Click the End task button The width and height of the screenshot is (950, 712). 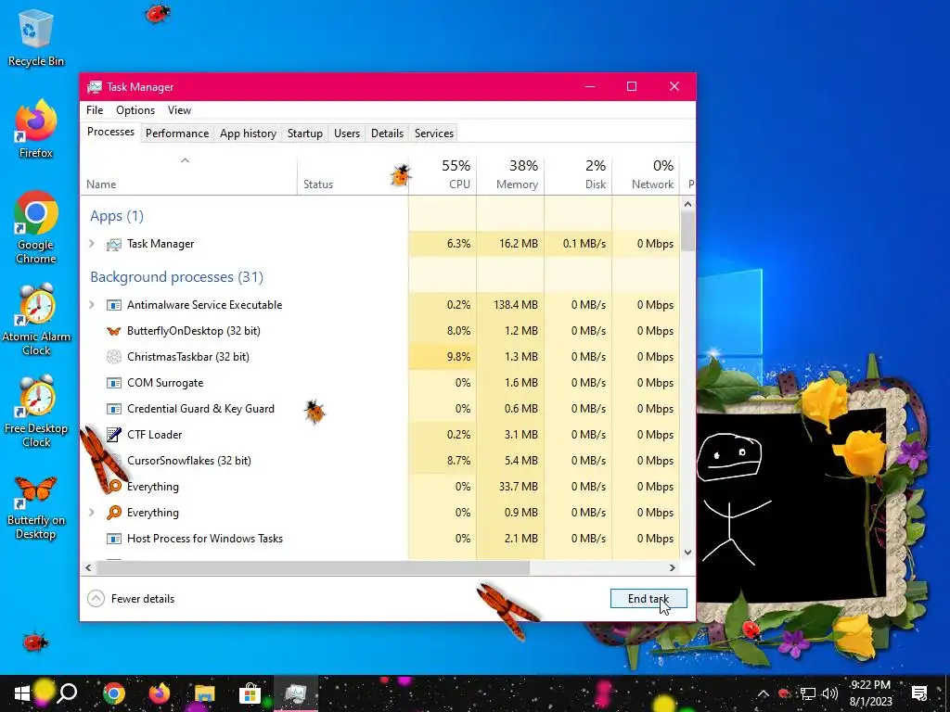[x=648, y=599]
